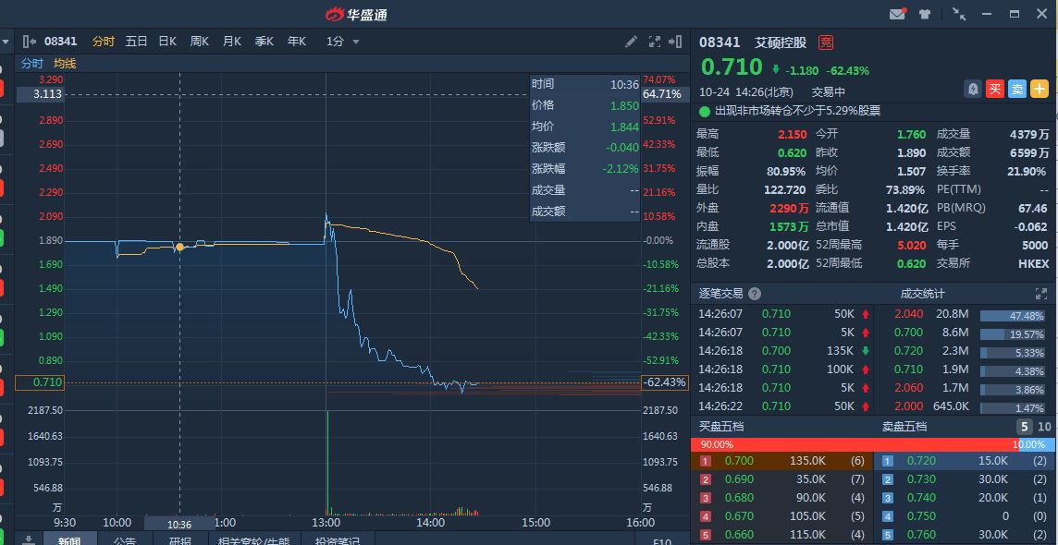Select bid level 5 number badge
Viewport: 1058px width, 545px height.
pos(706,536)
